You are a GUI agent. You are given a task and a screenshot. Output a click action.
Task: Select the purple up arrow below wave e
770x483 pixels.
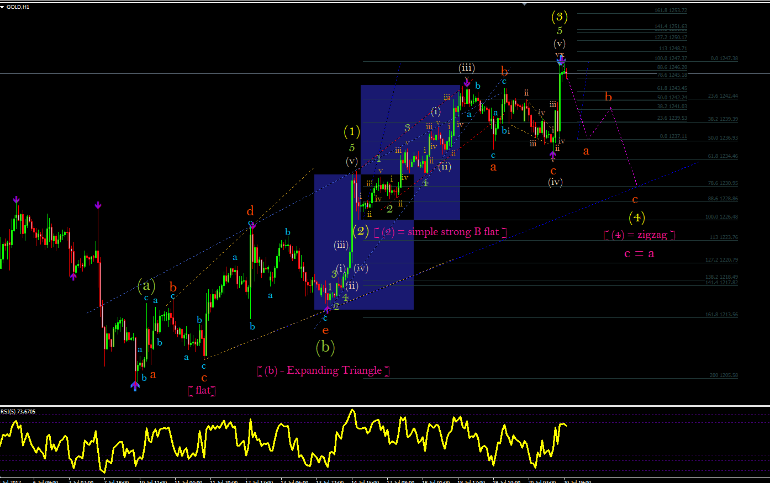pos(327,310)
